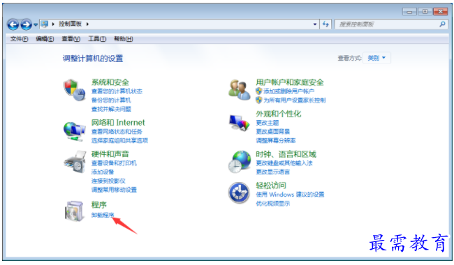Open the 轻松访问 icon

click(239, 192)
